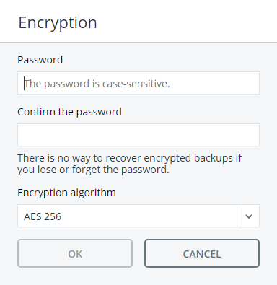Image resolution: width=277 pixels, height=285 pixels.
Task: Select the AES 256 algorithm combo box
Action: tap(138, 216)
